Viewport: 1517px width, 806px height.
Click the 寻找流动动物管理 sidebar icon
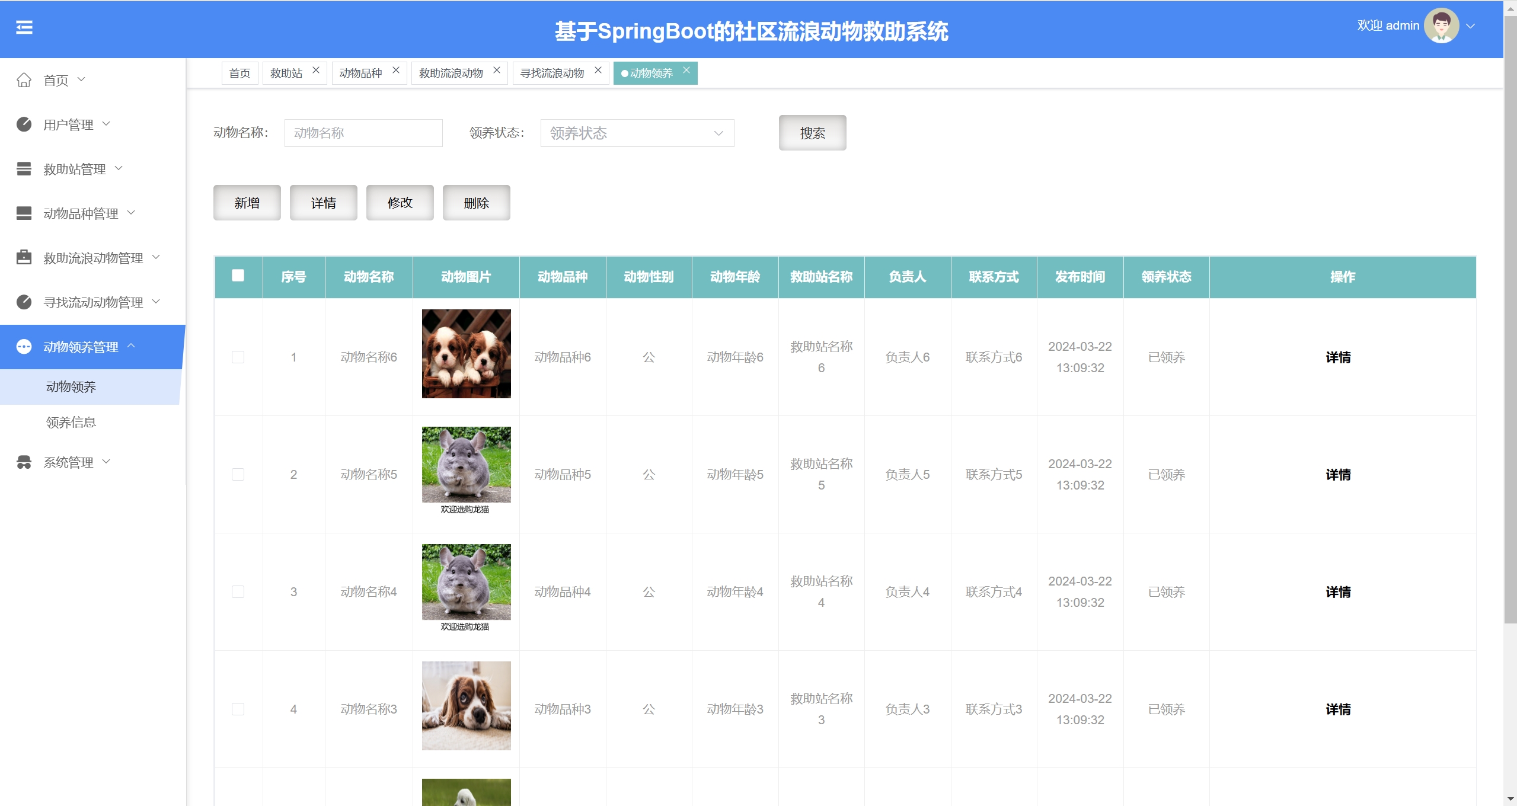24,302
